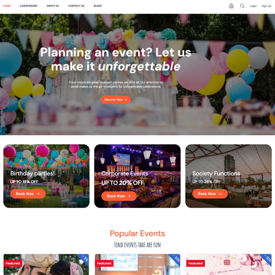Open the BLOGS menu item
The image size is (275, 275).
(x=98, y=6)
